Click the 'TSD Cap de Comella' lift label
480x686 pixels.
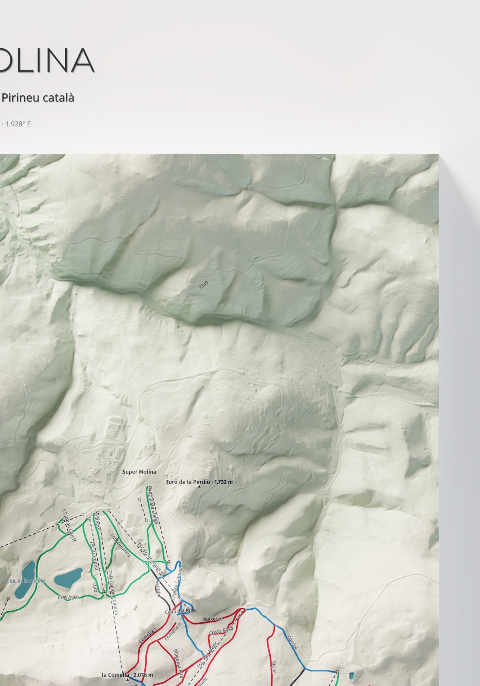pyautogui.click(x=112, y=592)
